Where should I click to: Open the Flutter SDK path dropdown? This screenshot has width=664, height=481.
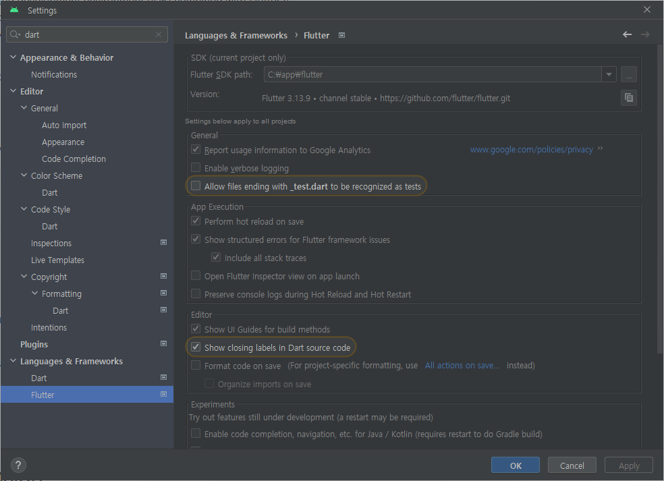(x=609, y=74)
